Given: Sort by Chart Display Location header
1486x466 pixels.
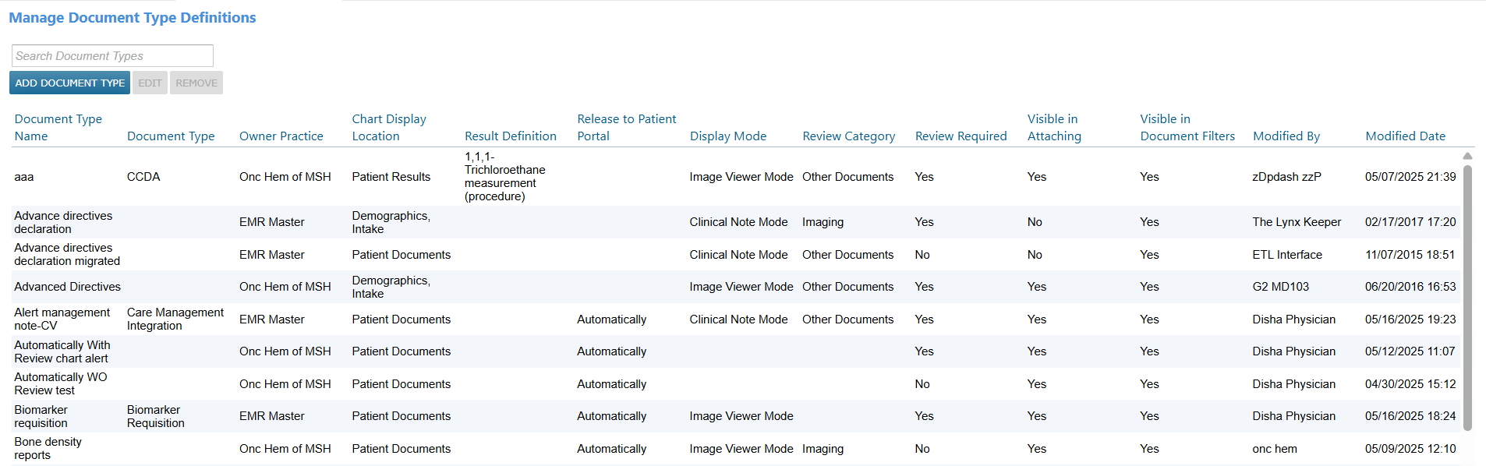Looking at the screenshot, I should (388, 127).
